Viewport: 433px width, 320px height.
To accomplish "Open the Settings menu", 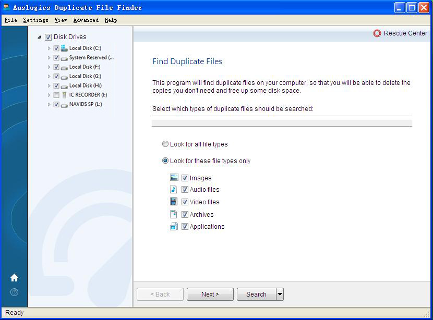I will [x=35, y=20].
